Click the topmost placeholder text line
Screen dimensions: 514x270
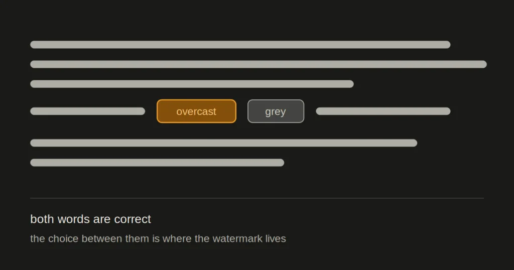point(240,45)
